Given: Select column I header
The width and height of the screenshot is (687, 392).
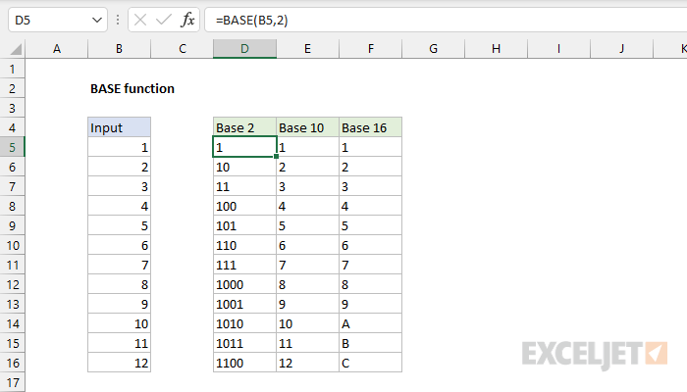Looking at the screenshot, I should tap(558, 49).
